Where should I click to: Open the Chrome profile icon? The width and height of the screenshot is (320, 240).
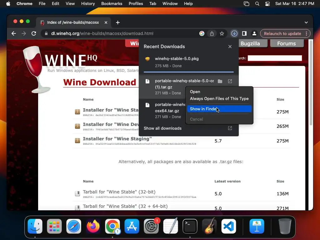tap(254, 33)
